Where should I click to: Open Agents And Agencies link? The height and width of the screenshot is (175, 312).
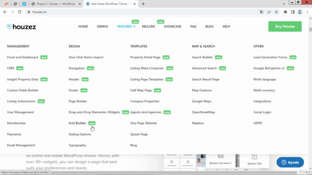pyautogui.click(x=146, y=112)
